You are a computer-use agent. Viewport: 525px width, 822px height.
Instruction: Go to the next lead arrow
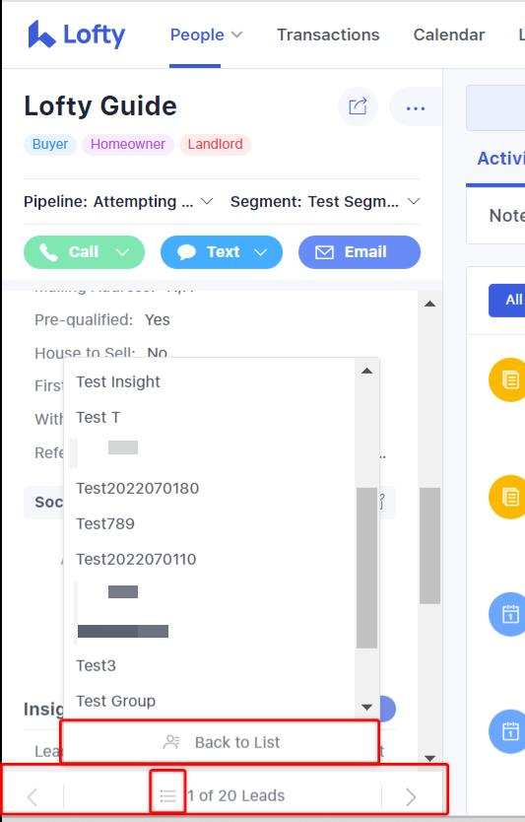point(411,796)
